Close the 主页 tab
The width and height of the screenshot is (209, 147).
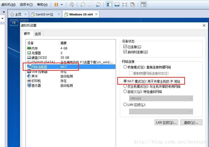26,14
